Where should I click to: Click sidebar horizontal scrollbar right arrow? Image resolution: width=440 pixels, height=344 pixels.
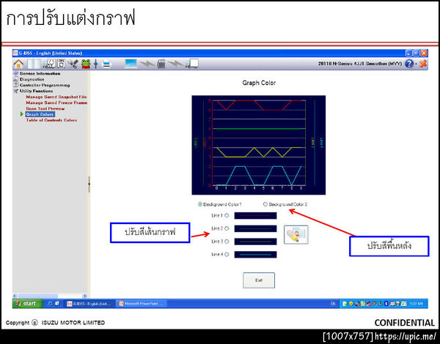(85, 296)
